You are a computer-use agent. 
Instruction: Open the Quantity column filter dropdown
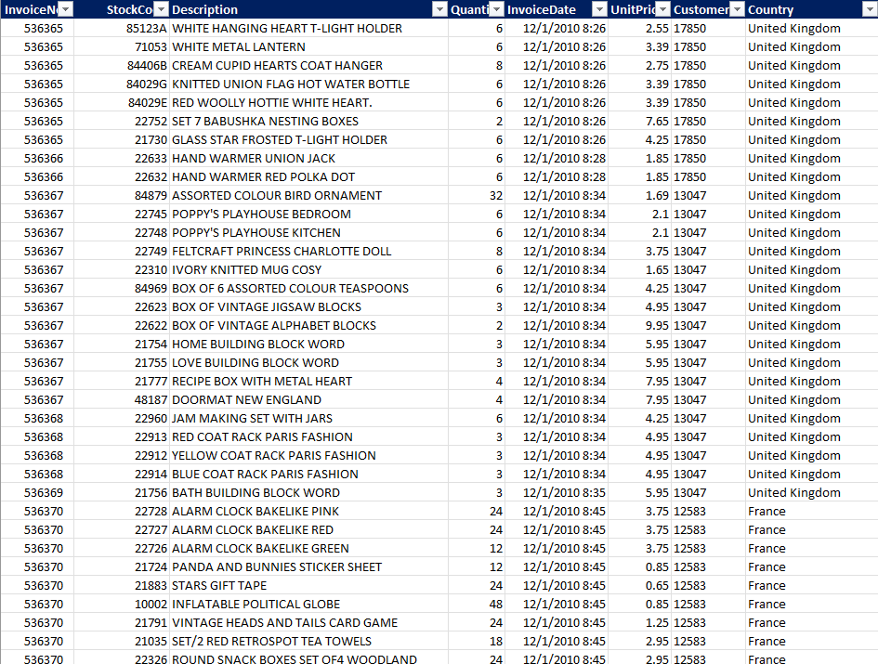[496, 9]
